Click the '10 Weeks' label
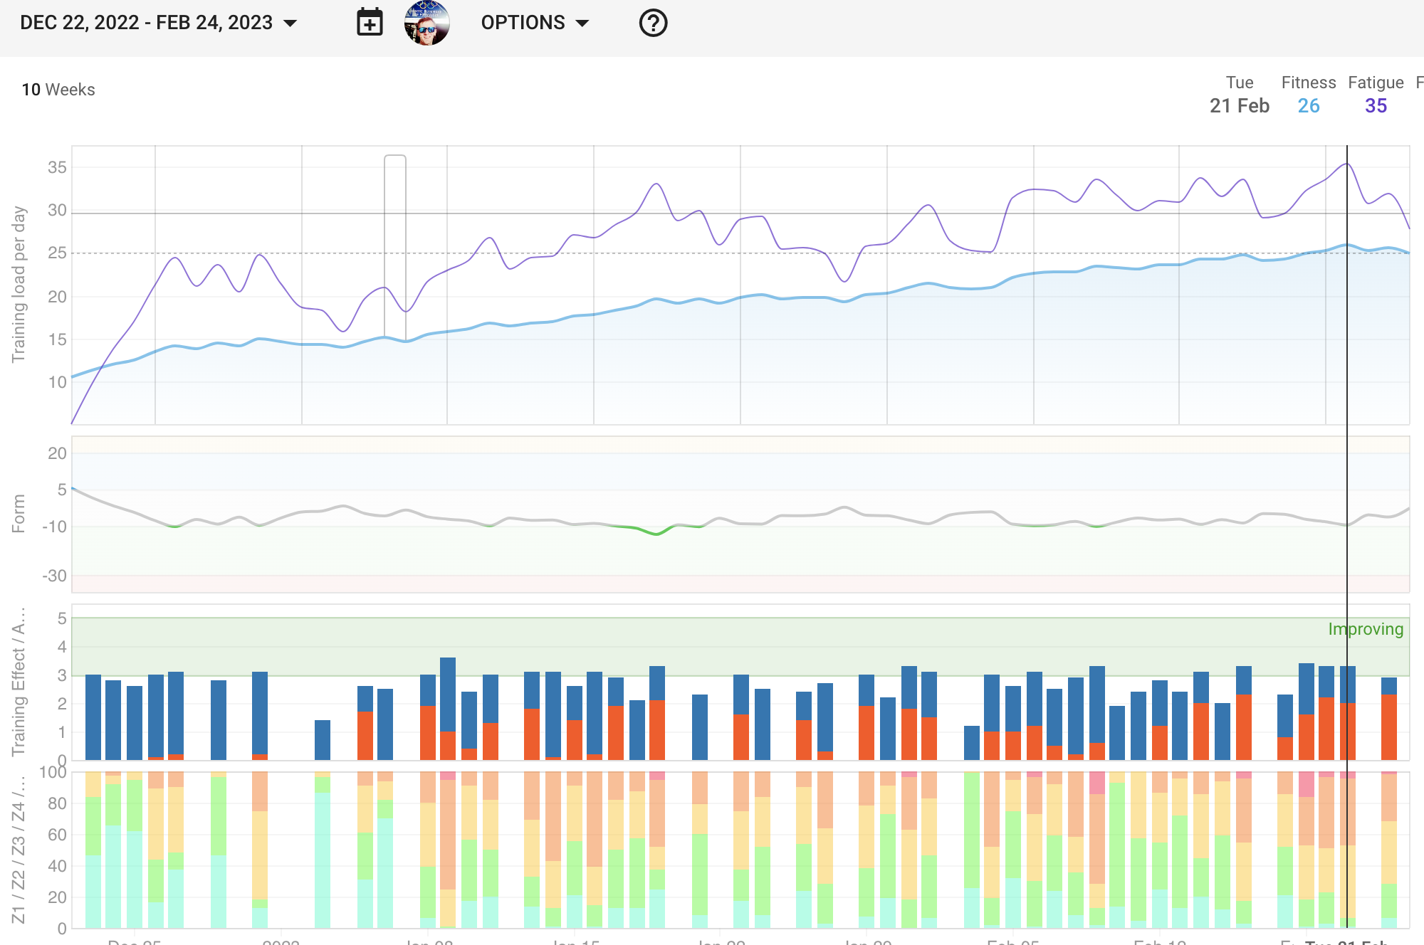Viewport: 1424px width, 945px height. coord(58,90)
